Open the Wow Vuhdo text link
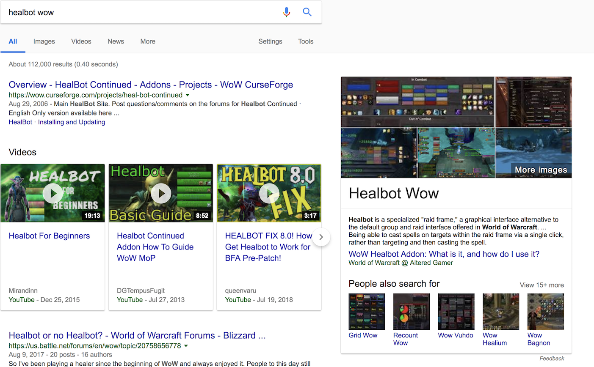The height and width of the screenshot is (367, 594). (x=456, y=335)
